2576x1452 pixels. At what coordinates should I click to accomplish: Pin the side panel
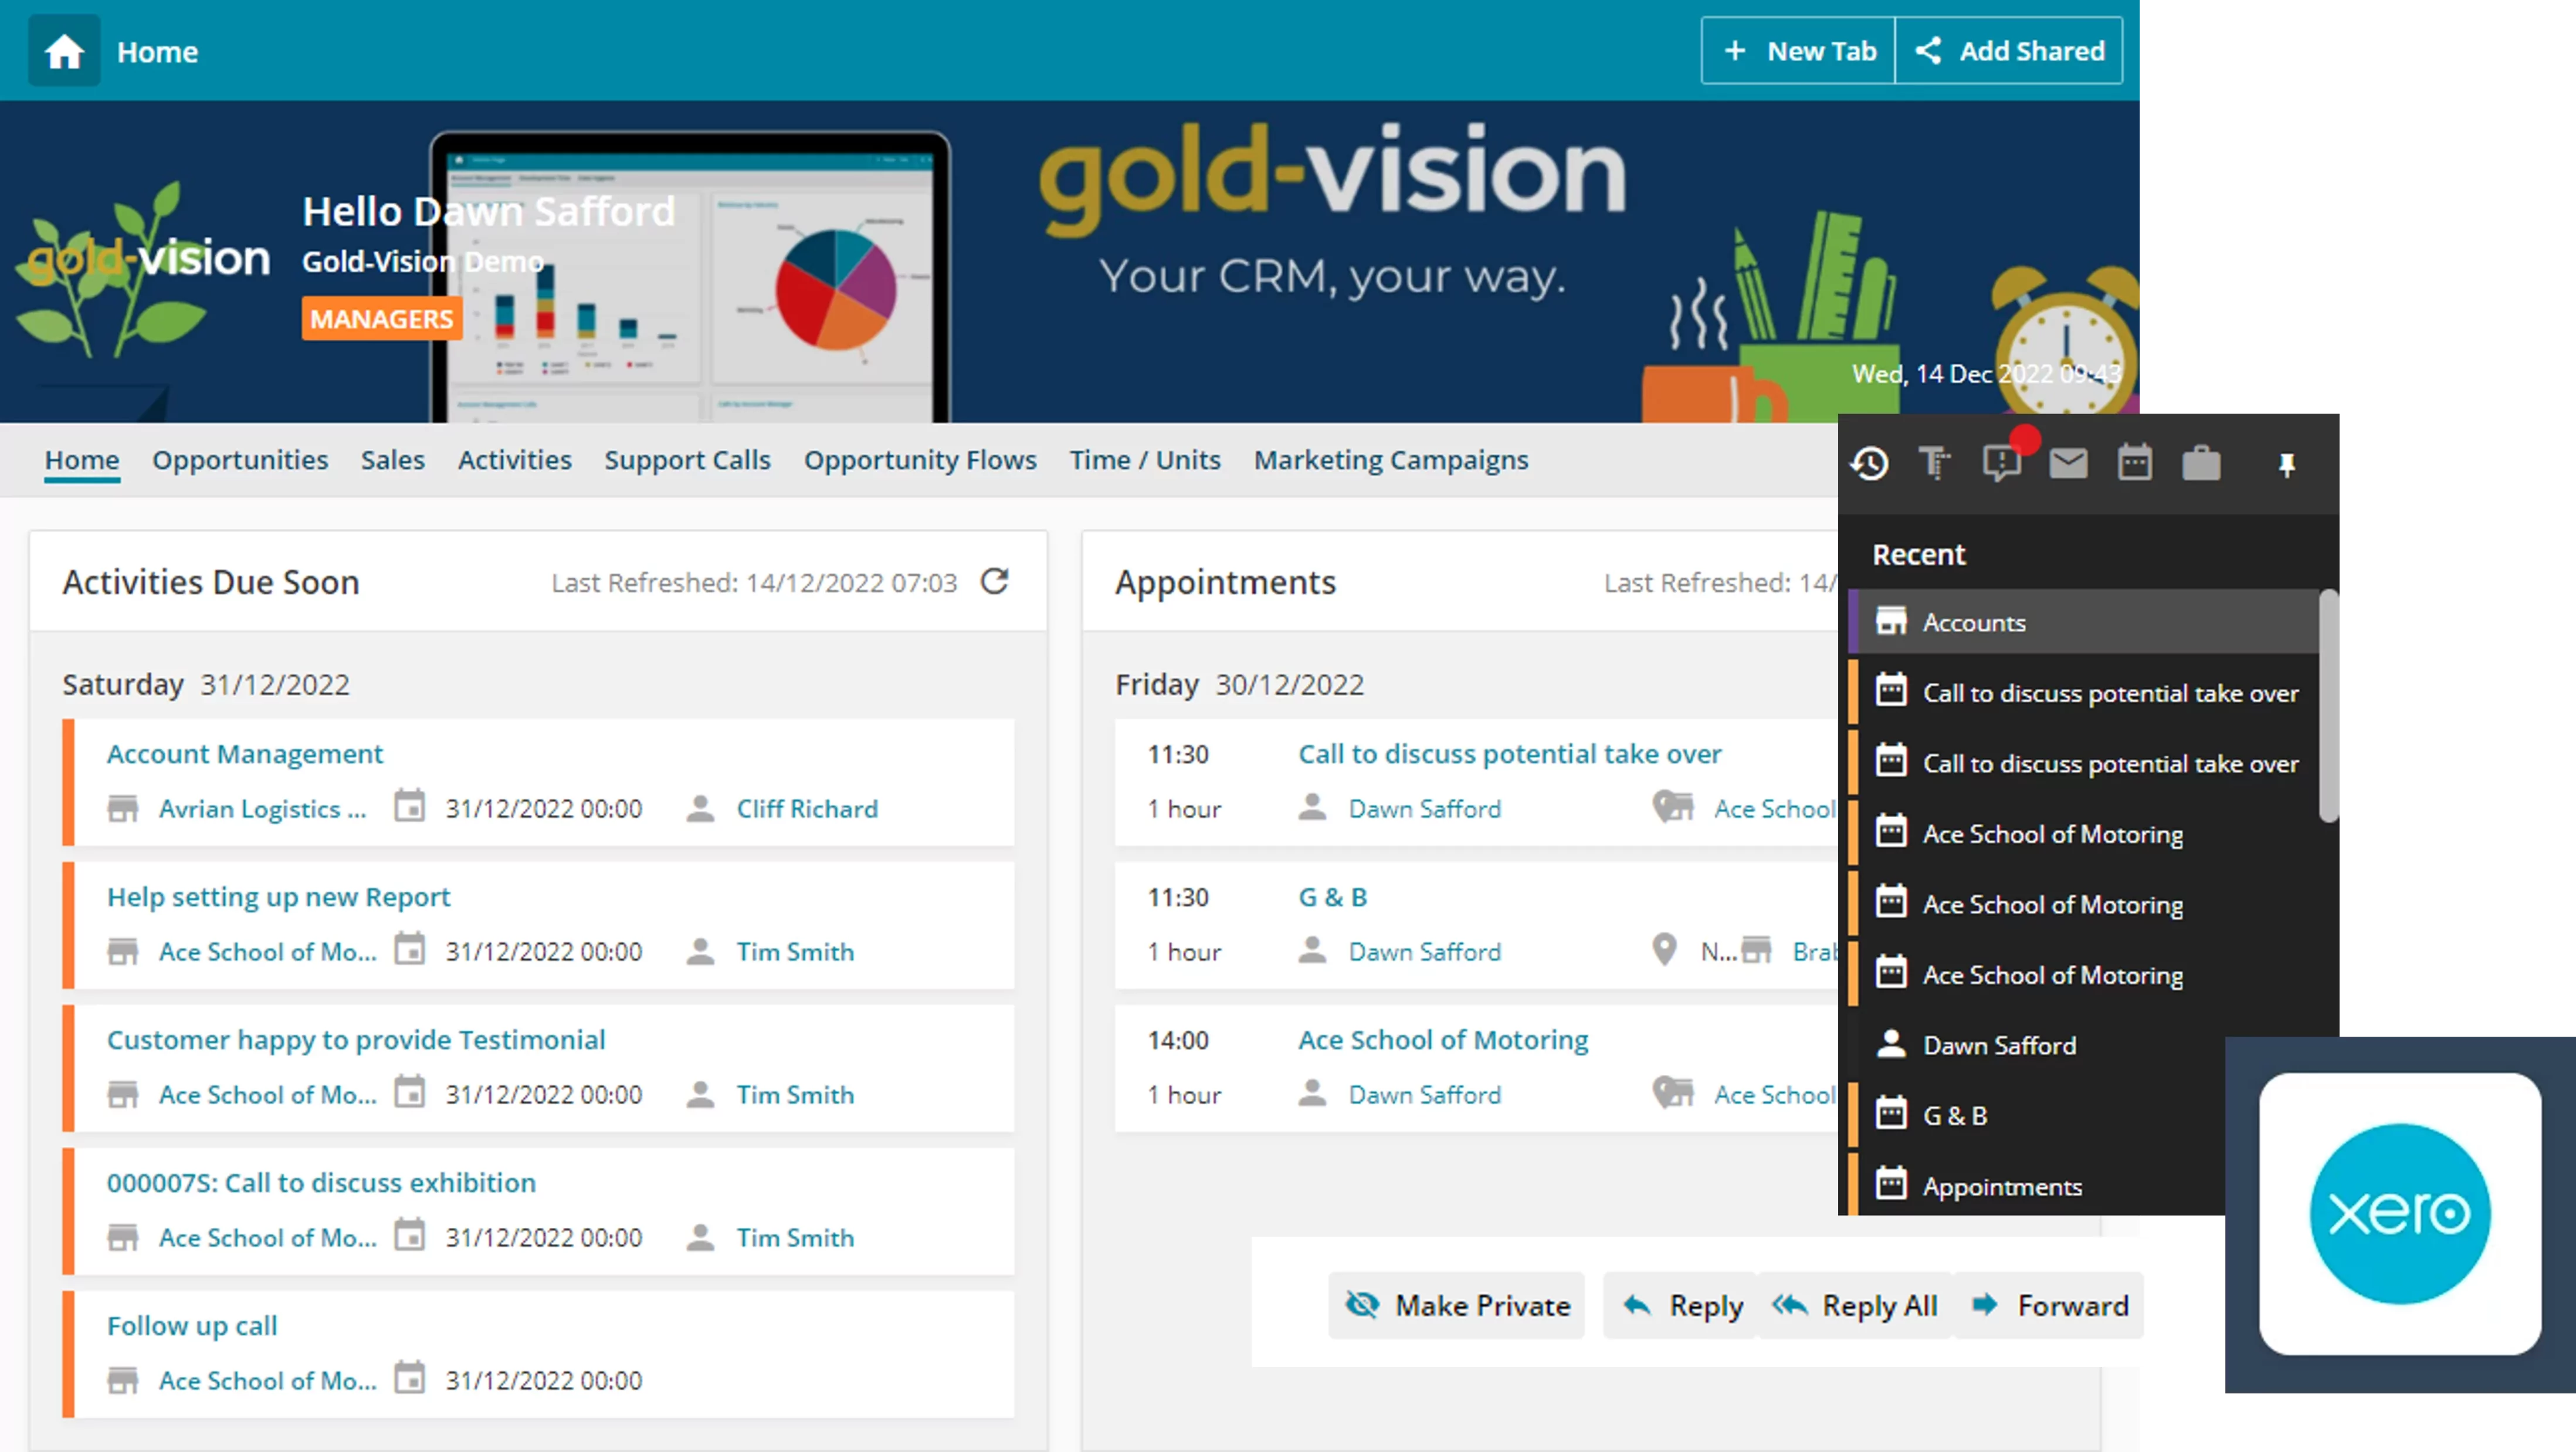coord(2286,465)
